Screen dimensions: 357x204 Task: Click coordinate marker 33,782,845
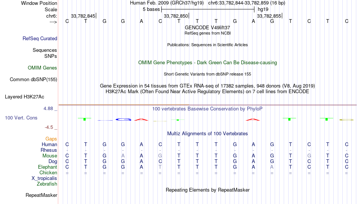(83, 16)
